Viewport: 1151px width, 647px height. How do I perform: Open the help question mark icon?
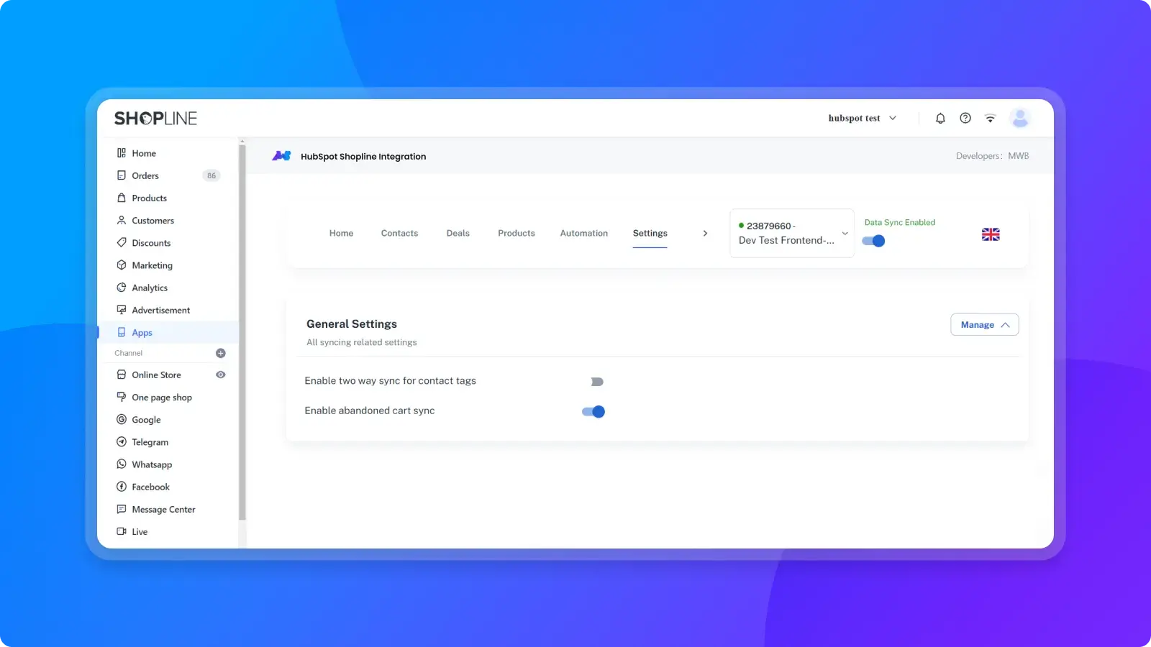point(965,119)
